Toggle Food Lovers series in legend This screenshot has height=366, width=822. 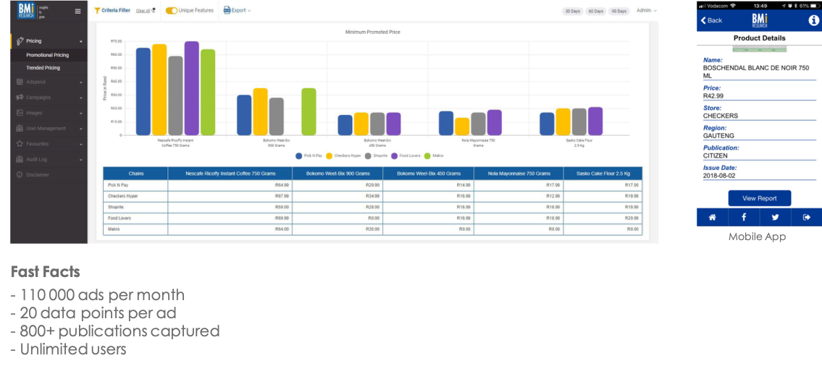[406, 156]
